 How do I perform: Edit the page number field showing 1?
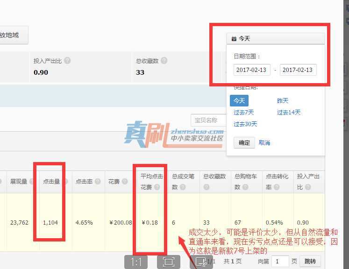[280, 261]
